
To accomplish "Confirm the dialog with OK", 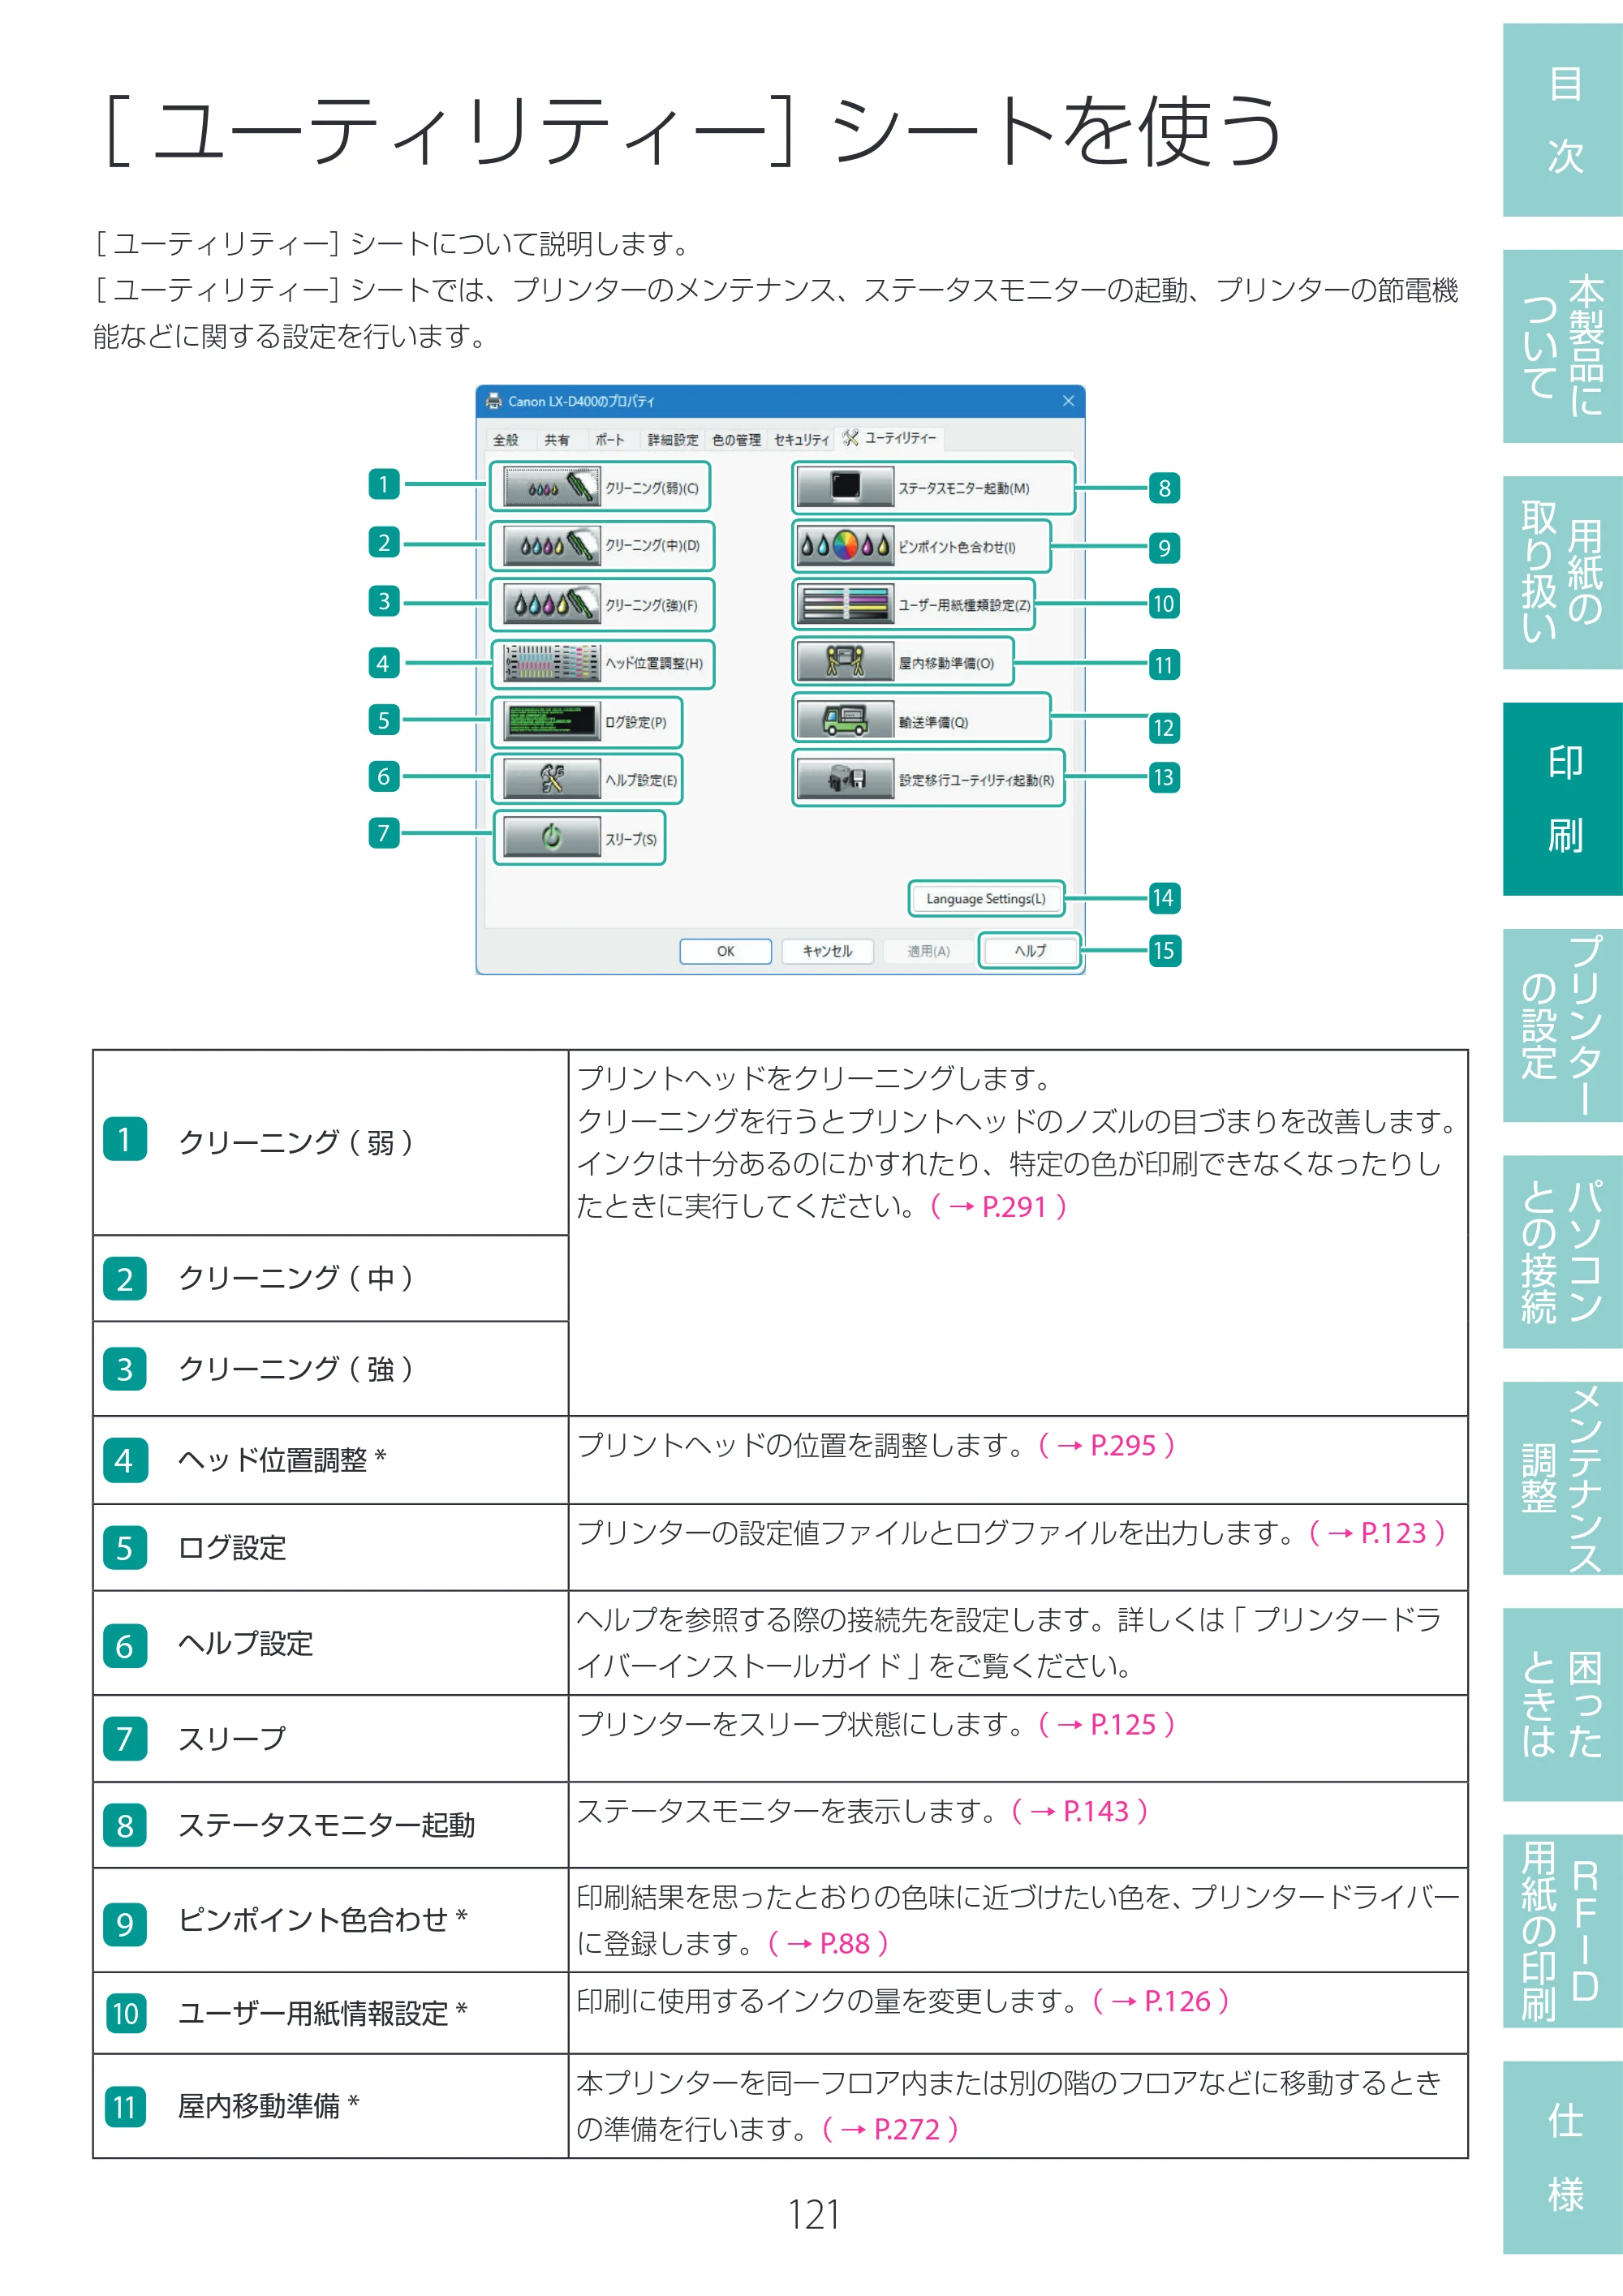I will coord(725,951).
